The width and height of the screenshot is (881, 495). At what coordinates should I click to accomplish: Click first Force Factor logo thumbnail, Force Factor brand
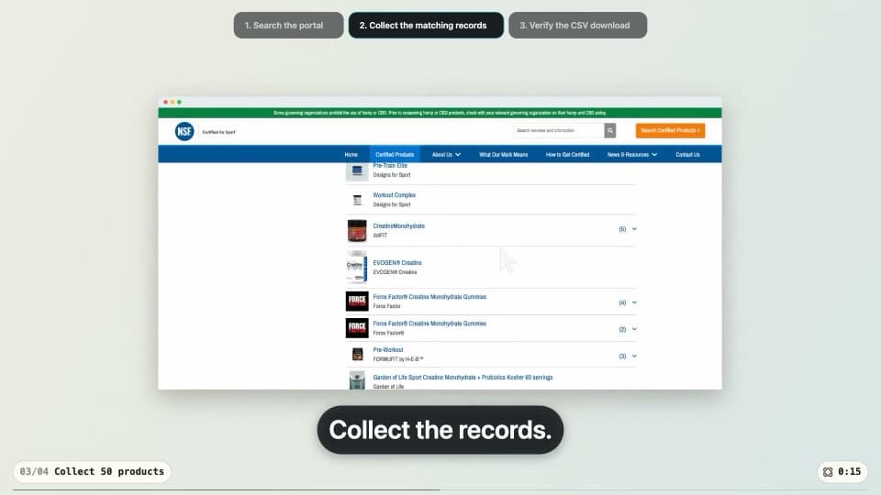(357, 301)
